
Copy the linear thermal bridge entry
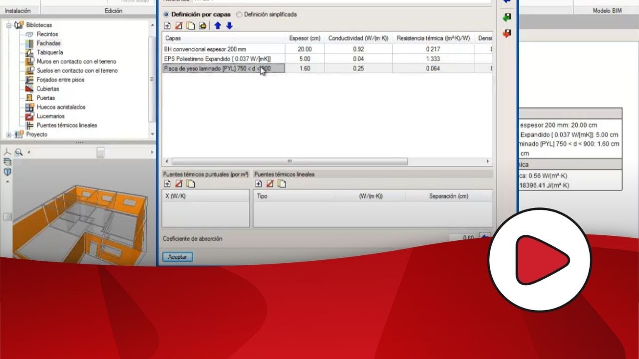(282, 184)
